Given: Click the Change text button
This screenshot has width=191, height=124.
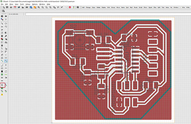Looking at the screenshot, I should 88,7.
